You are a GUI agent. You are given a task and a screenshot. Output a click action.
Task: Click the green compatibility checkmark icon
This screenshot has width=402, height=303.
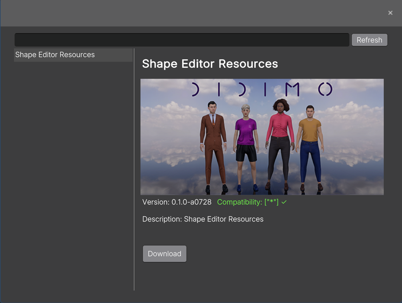tap(284, 202)
